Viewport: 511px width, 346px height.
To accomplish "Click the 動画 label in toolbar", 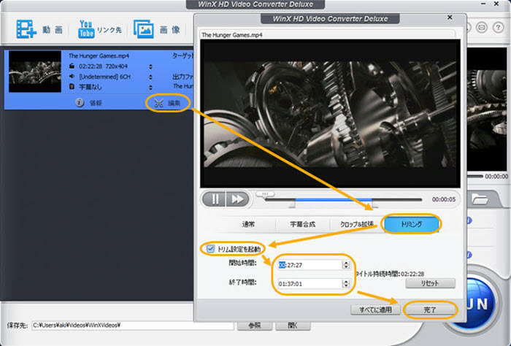I will click(x=53, y=30).
